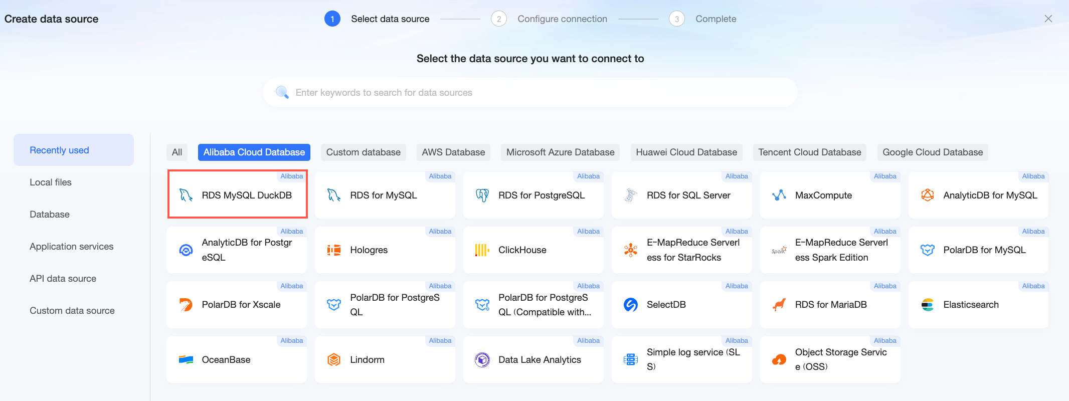1069x401 pixels.
Task: Choose the RDS for MariaDB label
Action: tap(831, 304)
